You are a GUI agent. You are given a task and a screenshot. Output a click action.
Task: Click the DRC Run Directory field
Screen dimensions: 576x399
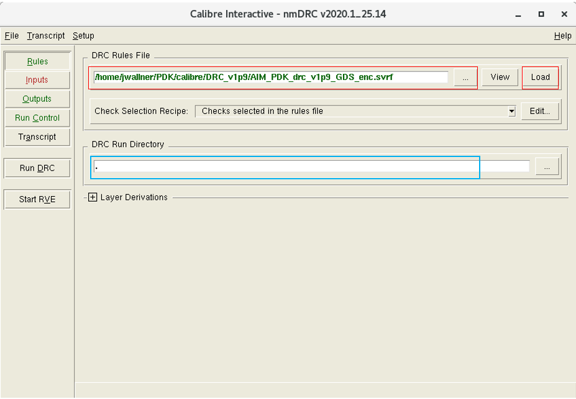click(311, 166)
